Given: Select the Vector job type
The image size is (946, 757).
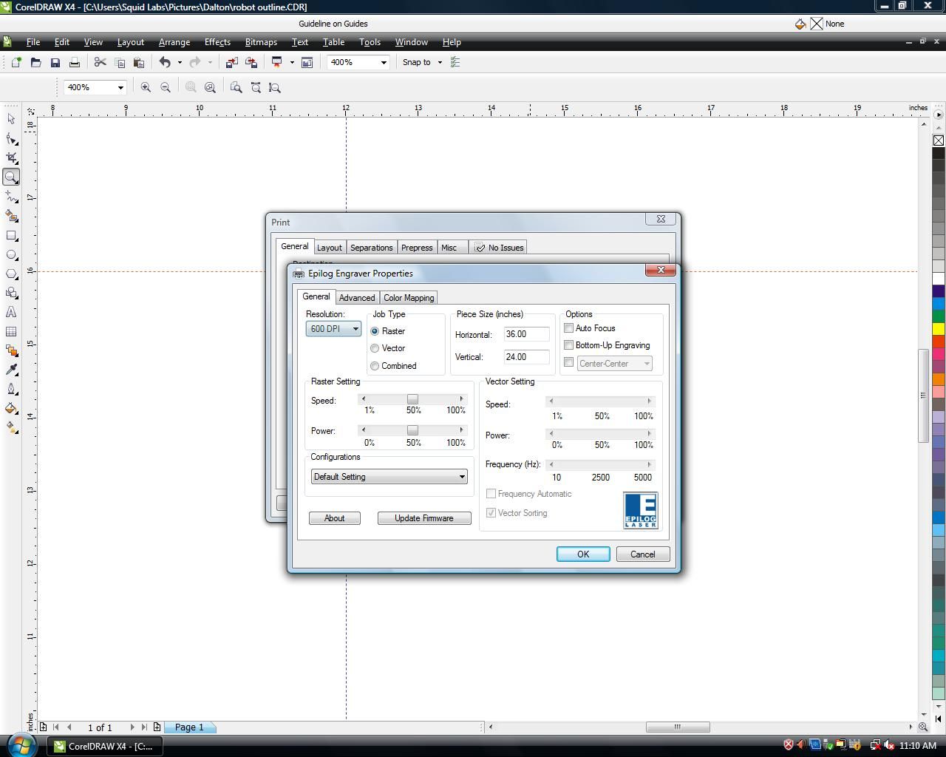Looking at the screenshot, I should pyautogui.click(x=375, y=348).
